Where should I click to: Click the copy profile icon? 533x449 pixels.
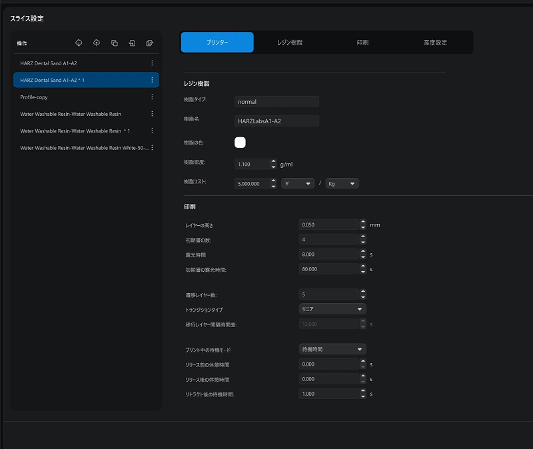[x=115, y=43]
